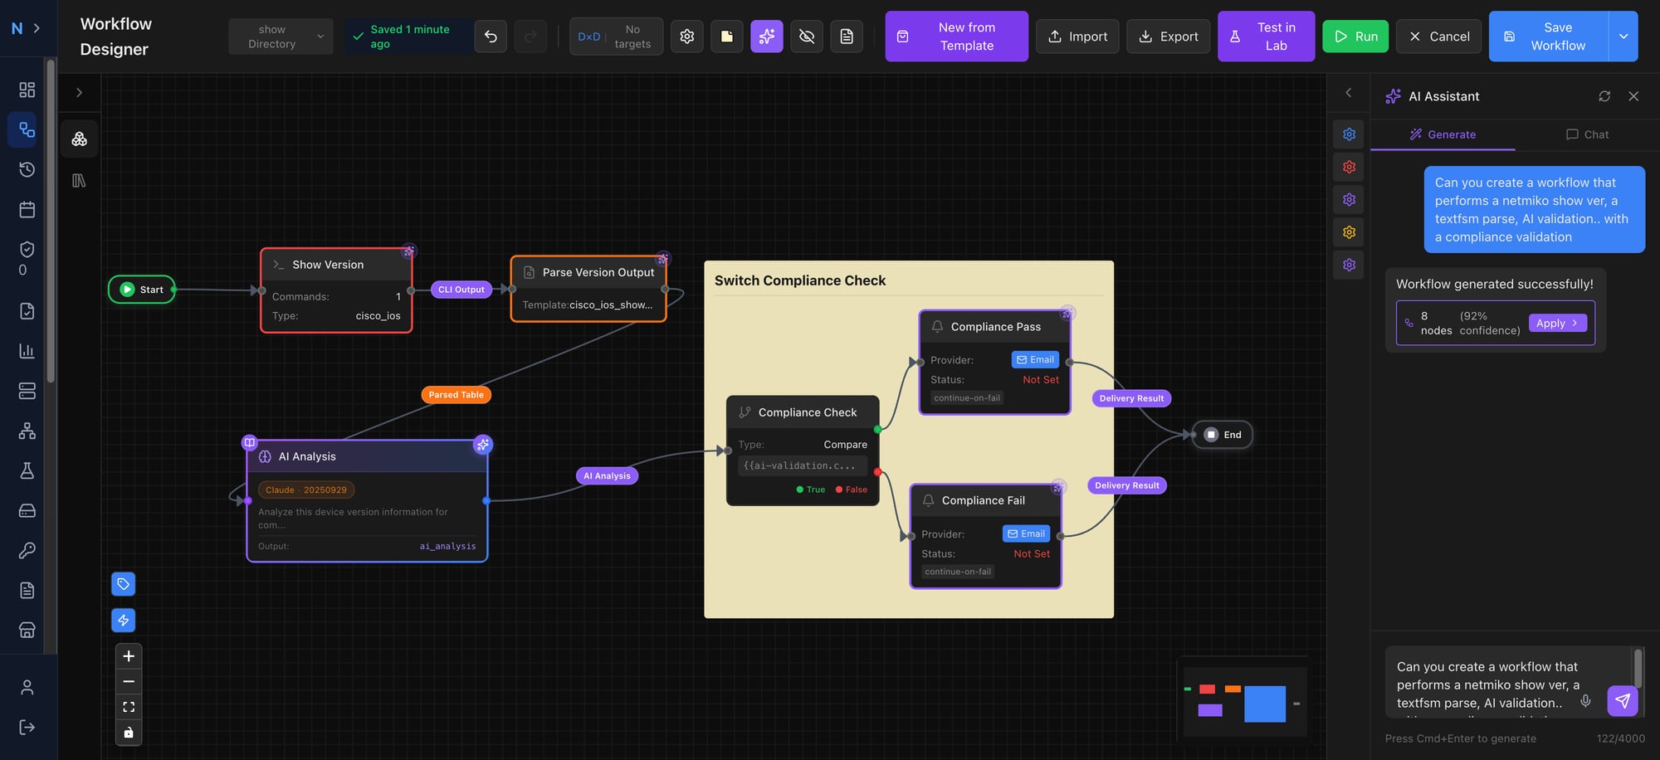Add a sticky note using the note toolbar icon
This screenshot has width=1660, height=760.
pyautogui.click(x=727, y=36)
